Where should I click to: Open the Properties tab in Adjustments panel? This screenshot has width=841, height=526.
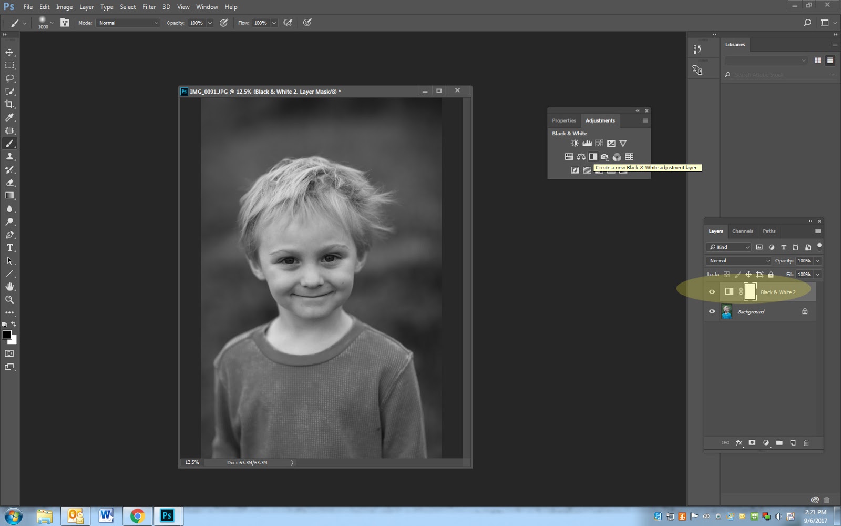[x=563, y=120]
